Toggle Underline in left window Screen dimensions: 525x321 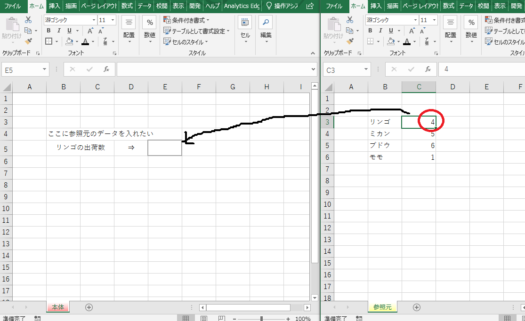pos(69,31)
